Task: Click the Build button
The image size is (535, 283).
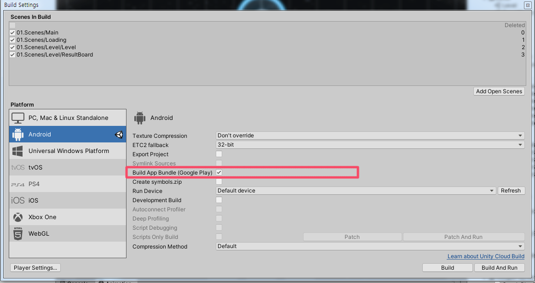Action: [447, 268]
